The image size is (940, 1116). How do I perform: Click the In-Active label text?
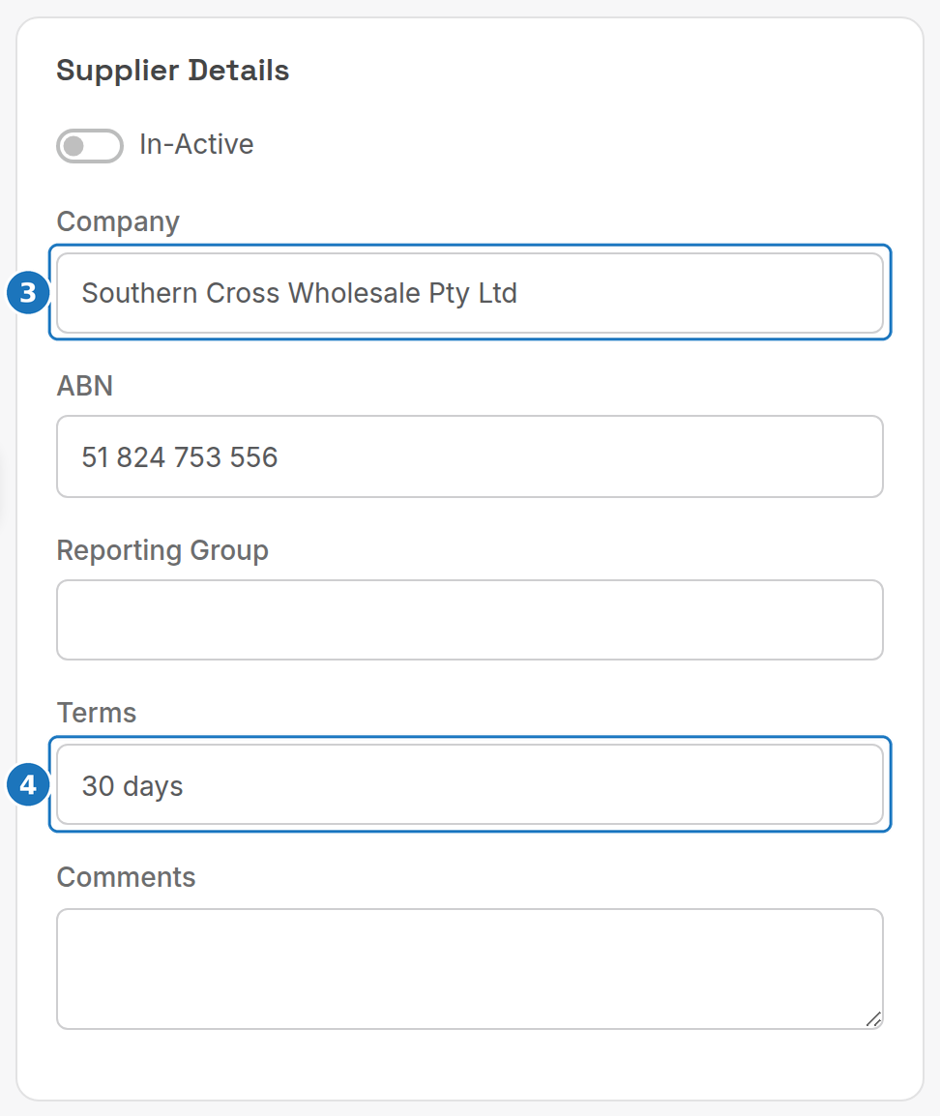tap(196, 144)
